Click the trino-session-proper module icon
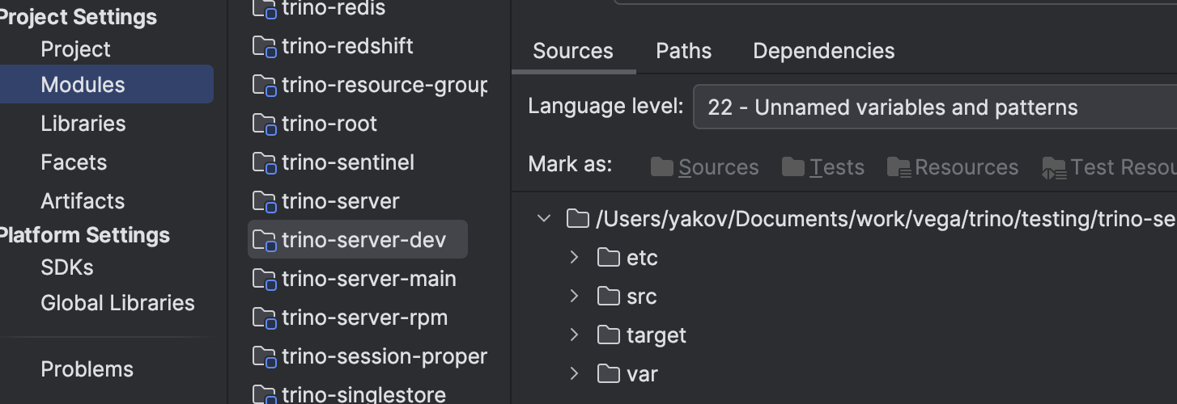Image resolution: width=1177 pixels, height=404 pixels. point(265,357)
